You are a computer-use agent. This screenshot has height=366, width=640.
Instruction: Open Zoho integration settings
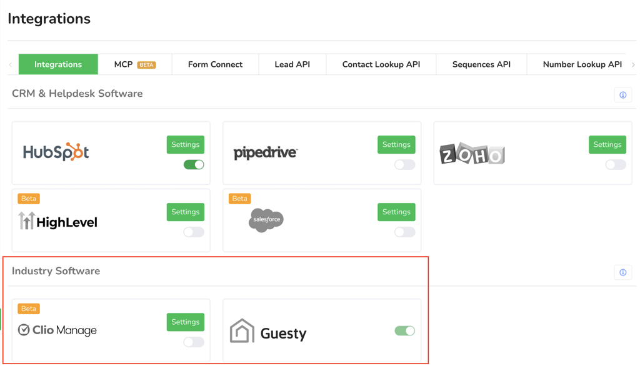607,144
